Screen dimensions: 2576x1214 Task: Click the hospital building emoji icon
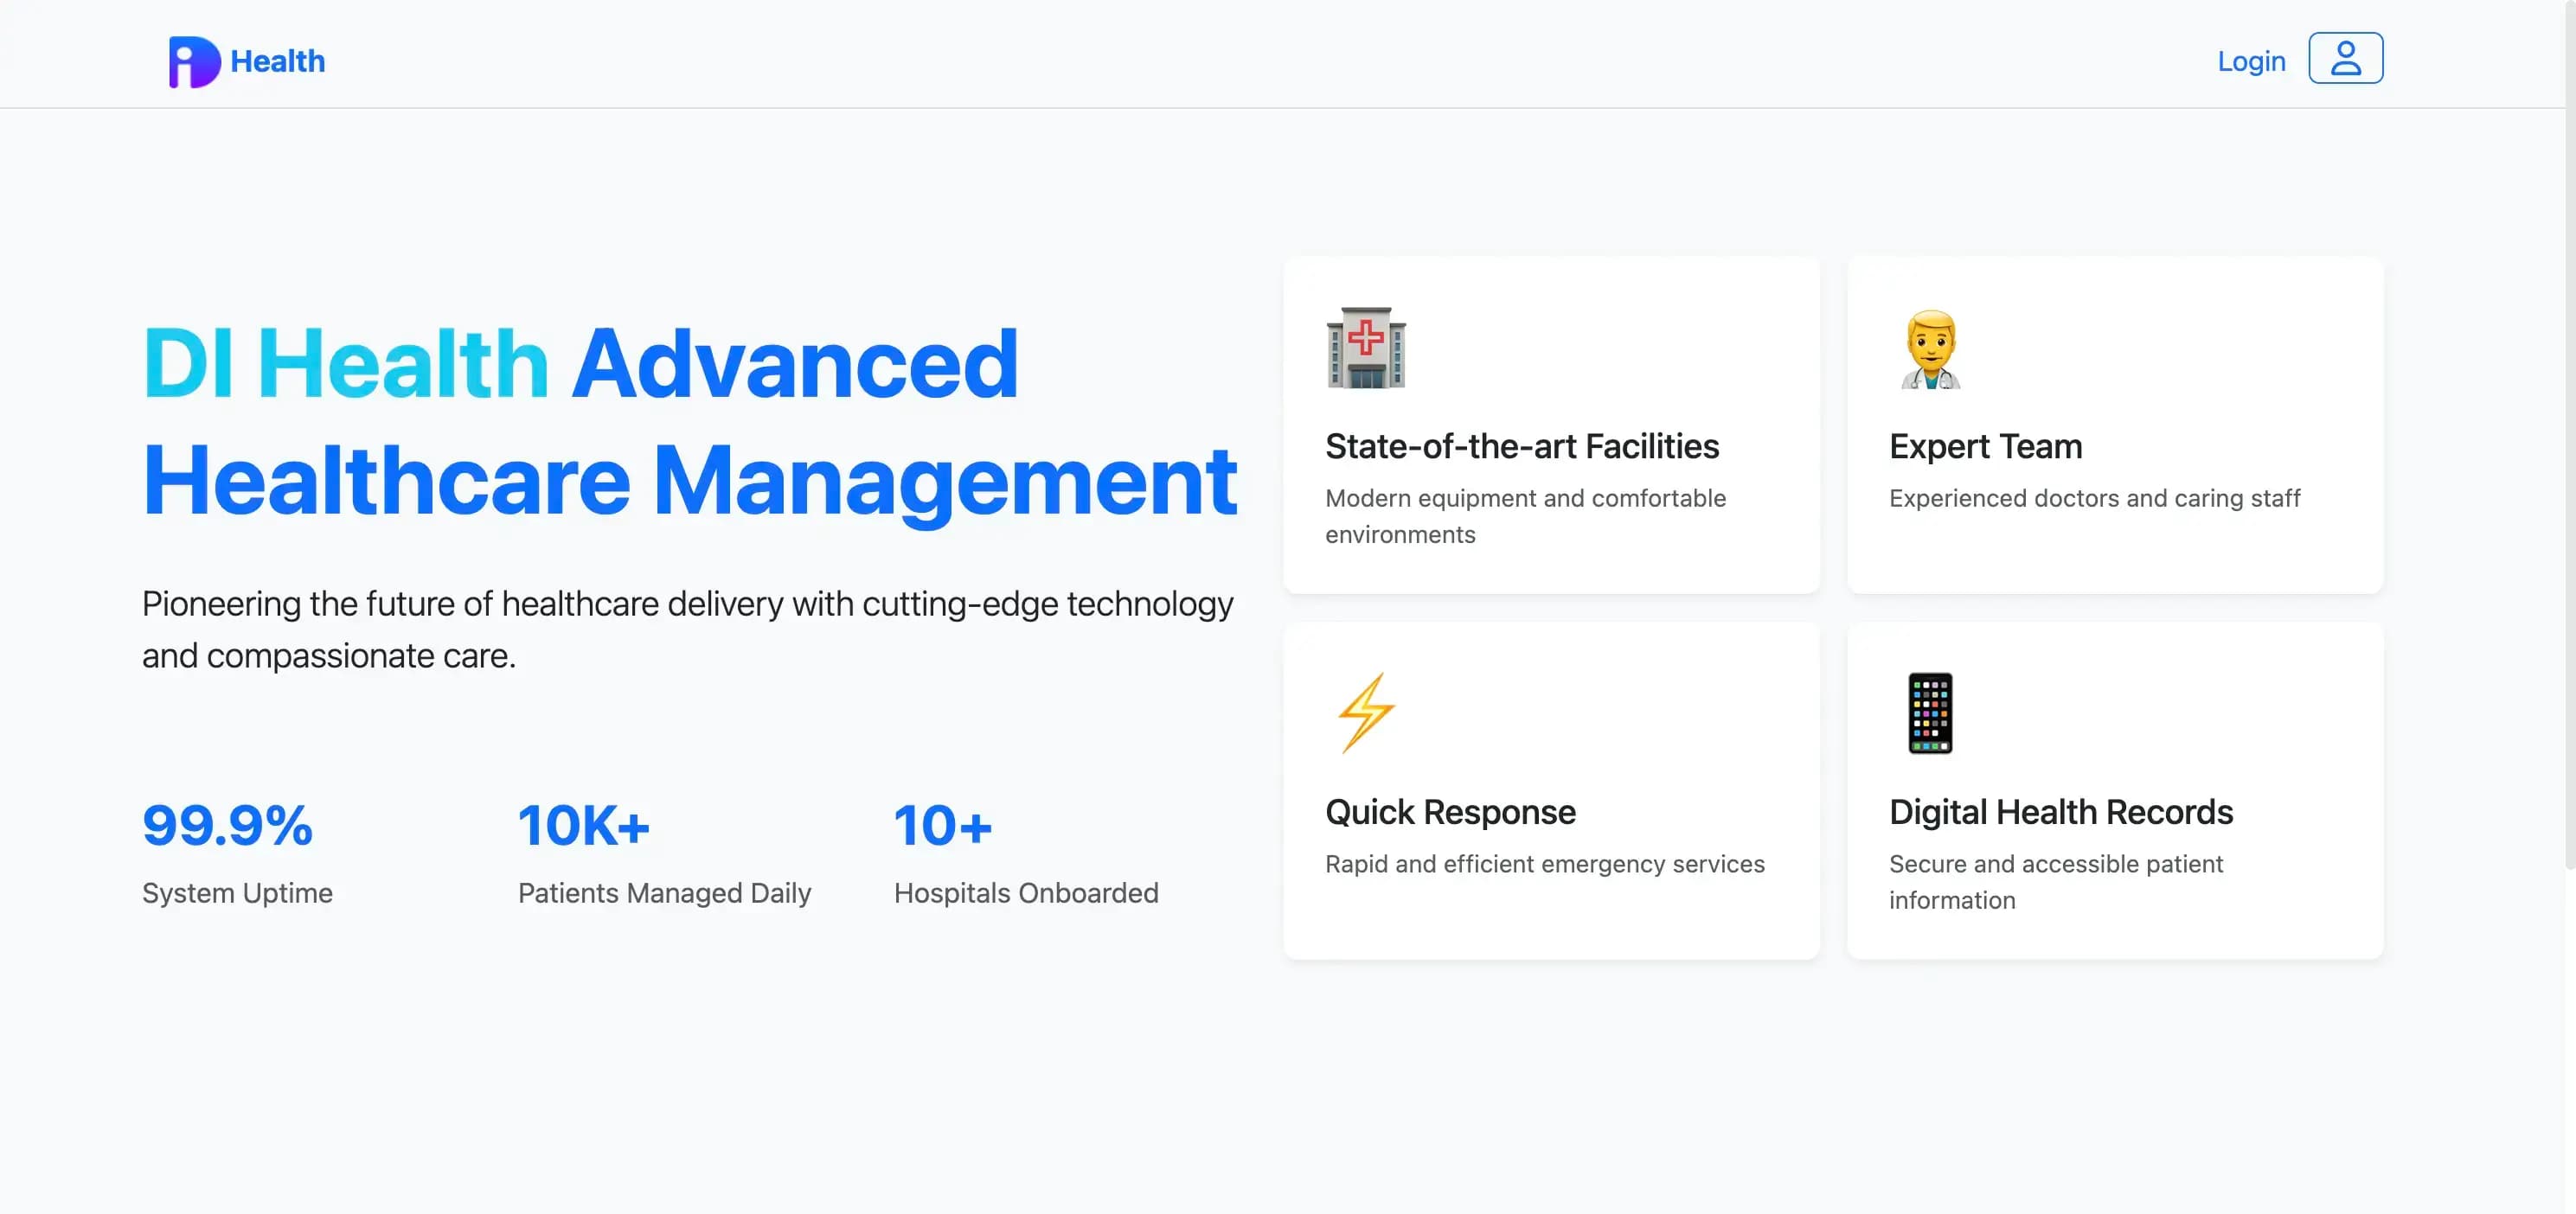click(1366, 348)
